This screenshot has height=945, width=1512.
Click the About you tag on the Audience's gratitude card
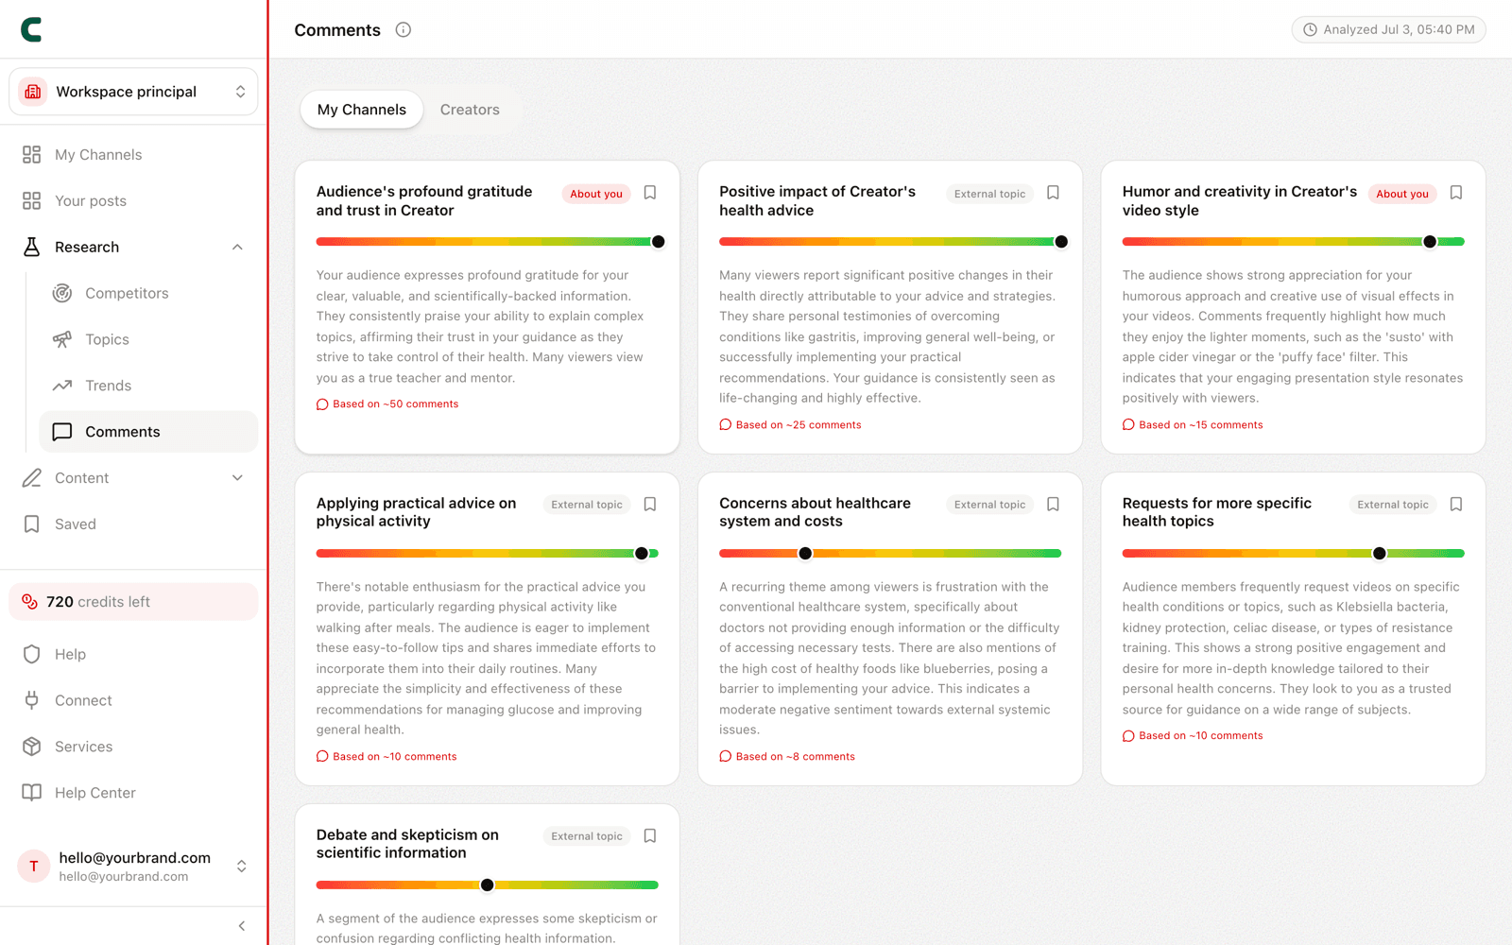[x=596, y=194]
